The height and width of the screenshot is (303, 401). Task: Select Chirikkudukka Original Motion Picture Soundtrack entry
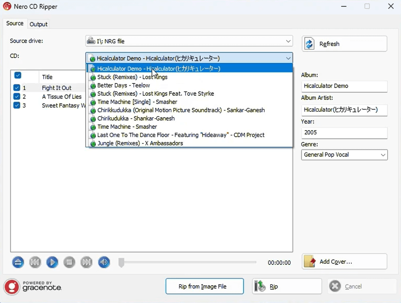[x=189, y=110]
